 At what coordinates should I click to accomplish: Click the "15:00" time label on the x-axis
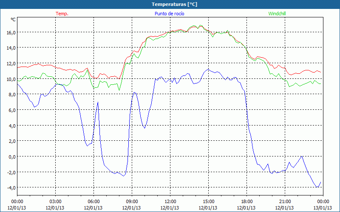click(208, 202)
